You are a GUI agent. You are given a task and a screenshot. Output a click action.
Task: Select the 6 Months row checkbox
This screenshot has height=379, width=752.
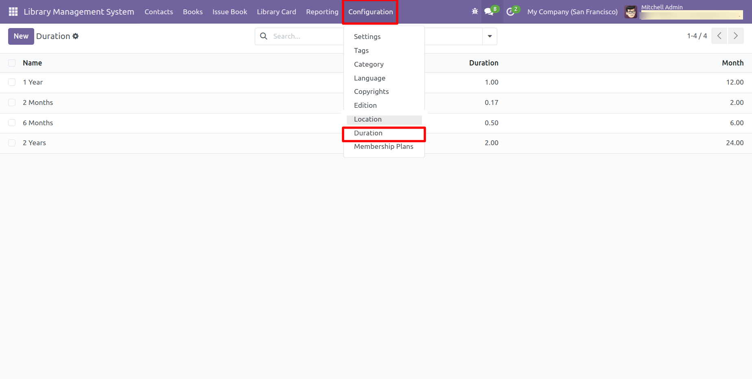click(12, 123)
